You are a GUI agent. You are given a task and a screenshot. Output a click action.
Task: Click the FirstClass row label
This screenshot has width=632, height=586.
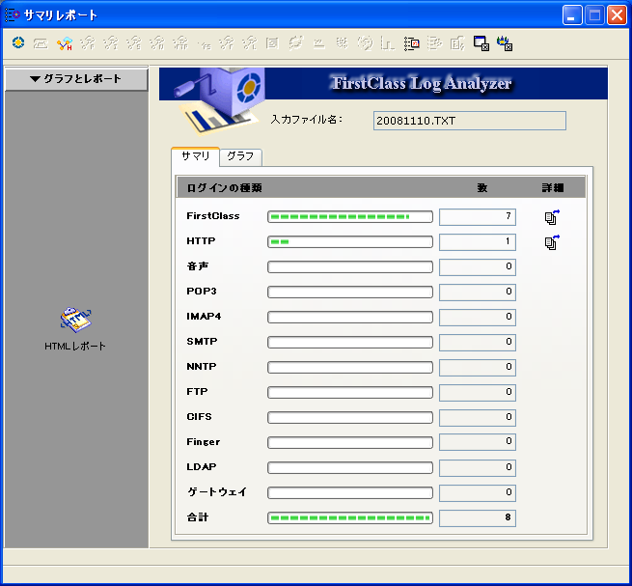click(x=213, y=216)
